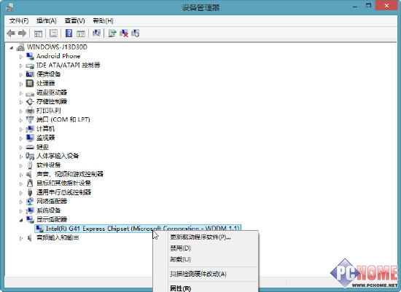401x292 pixels.
Task: Select Intel(R) G41 Express Chipset device label
Action: click(143, 229)
